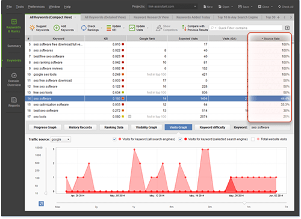
Task: Click the Update Visits chart icon
Action: pos(132,28)
